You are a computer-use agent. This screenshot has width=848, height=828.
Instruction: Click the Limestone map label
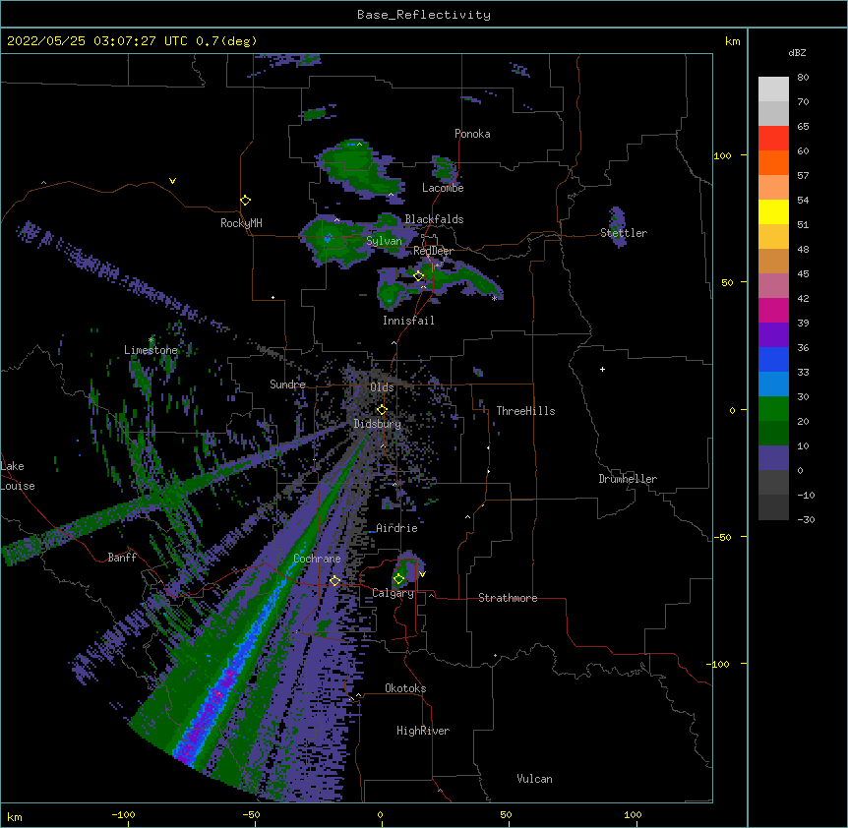(x=151, y=350)
